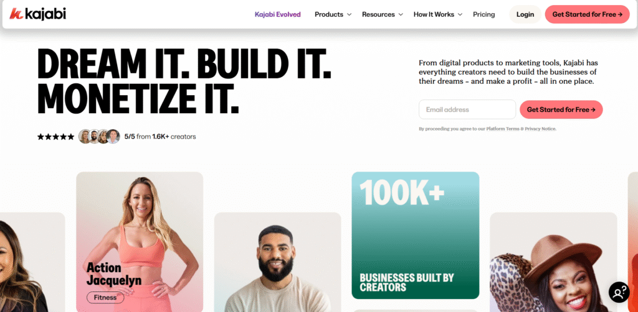638x312 pixels.
Task: Expand the Resources dropdown menu
Action: click(x=383, y=15)
